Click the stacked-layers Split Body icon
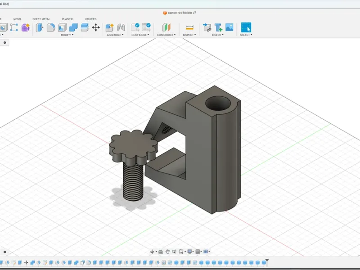The height and width of the screenshot is (270, 360). [85, 27]
